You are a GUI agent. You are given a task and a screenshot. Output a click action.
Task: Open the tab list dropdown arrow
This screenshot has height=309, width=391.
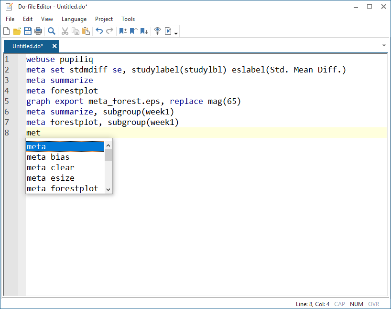pyautogui.click(x=384, y=45)
